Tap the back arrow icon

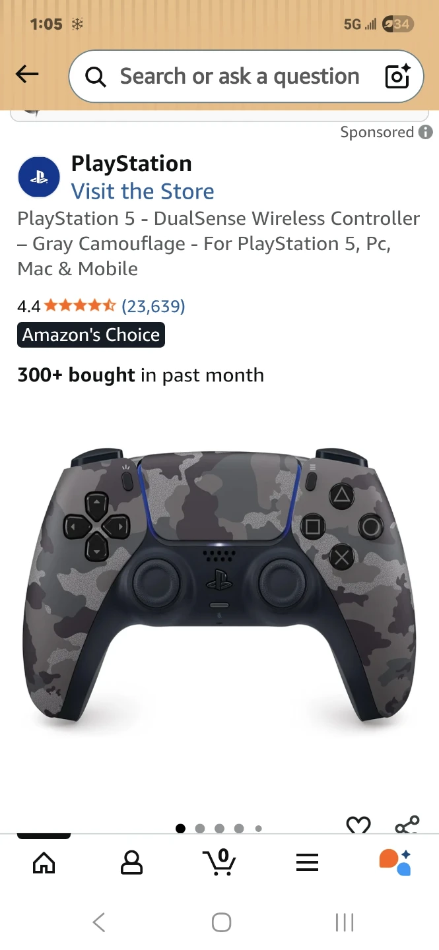click(27, 75)
